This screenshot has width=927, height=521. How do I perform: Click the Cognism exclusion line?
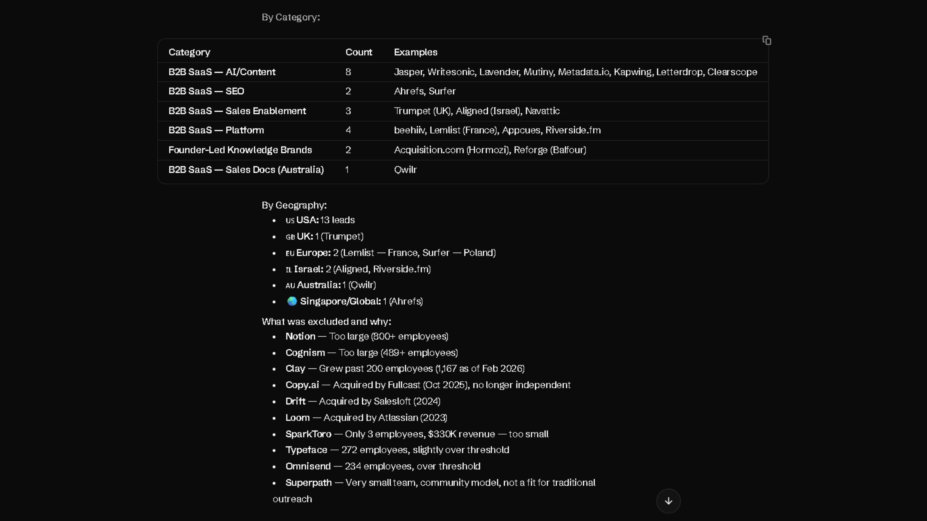pyautogui.click(x=372, y=353)
